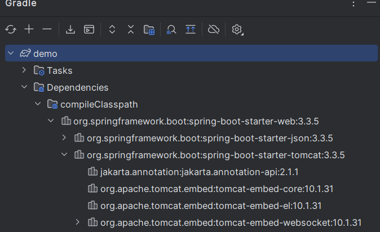Click the Gradle panel title
The height and width of the screenshot is (232, 380).
(x=21, y=3)
